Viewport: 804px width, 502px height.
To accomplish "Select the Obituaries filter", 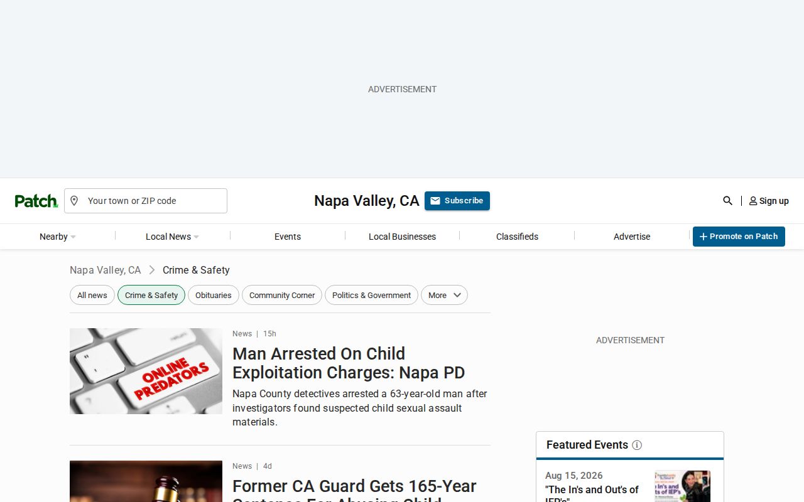I will pyautogui.click(x=214, y=295).
